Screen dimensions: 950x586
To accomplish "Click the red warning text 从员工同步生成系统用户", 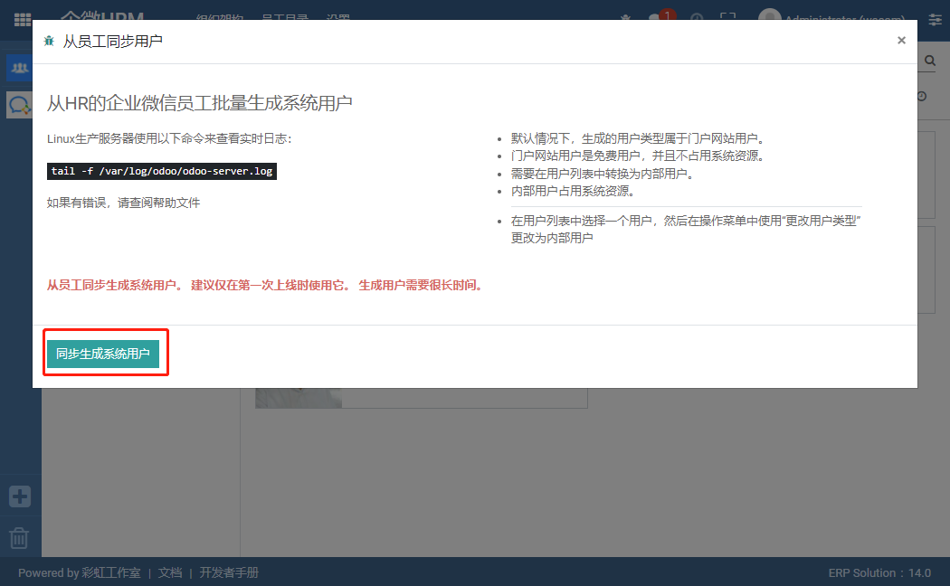I will pos(267,285).
